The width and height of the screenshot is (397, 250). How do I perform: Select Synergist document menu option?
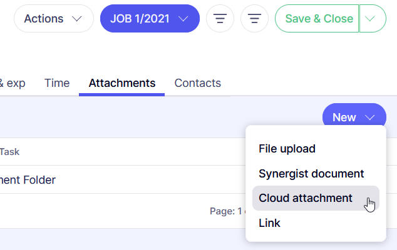coord(311,173)
